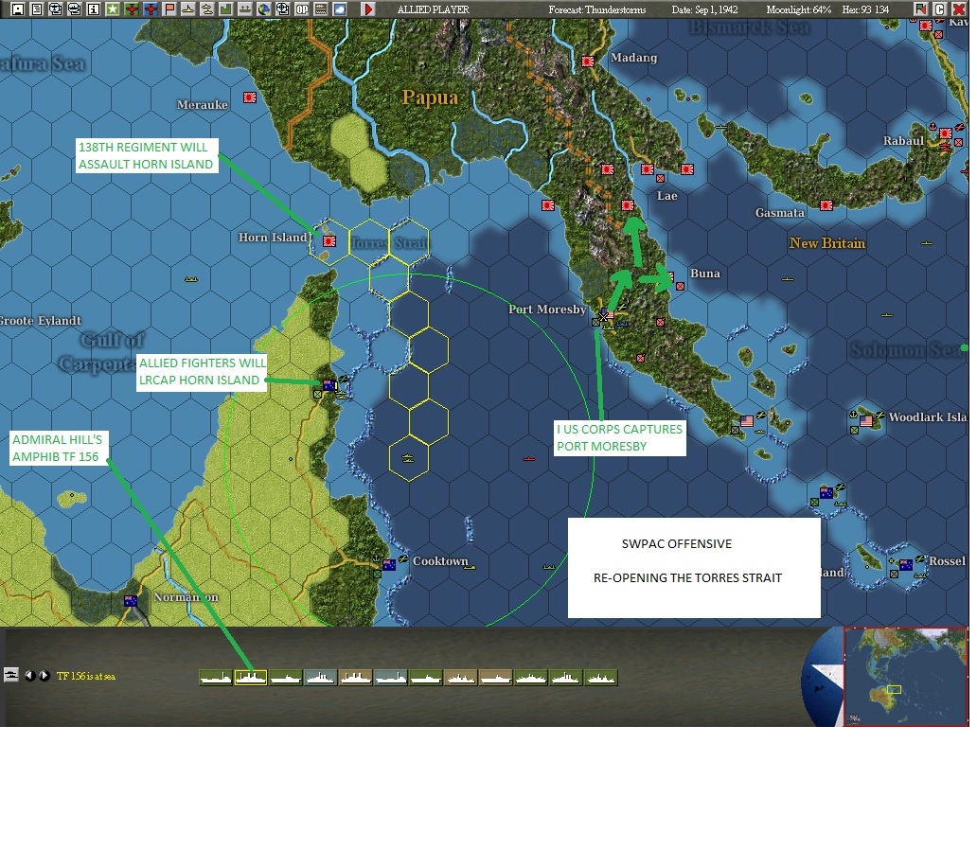Image resolution: width=977 pixels, height=850 pixels.
Task: Open the white info 'i' icon
Action: tap(94, 9)
